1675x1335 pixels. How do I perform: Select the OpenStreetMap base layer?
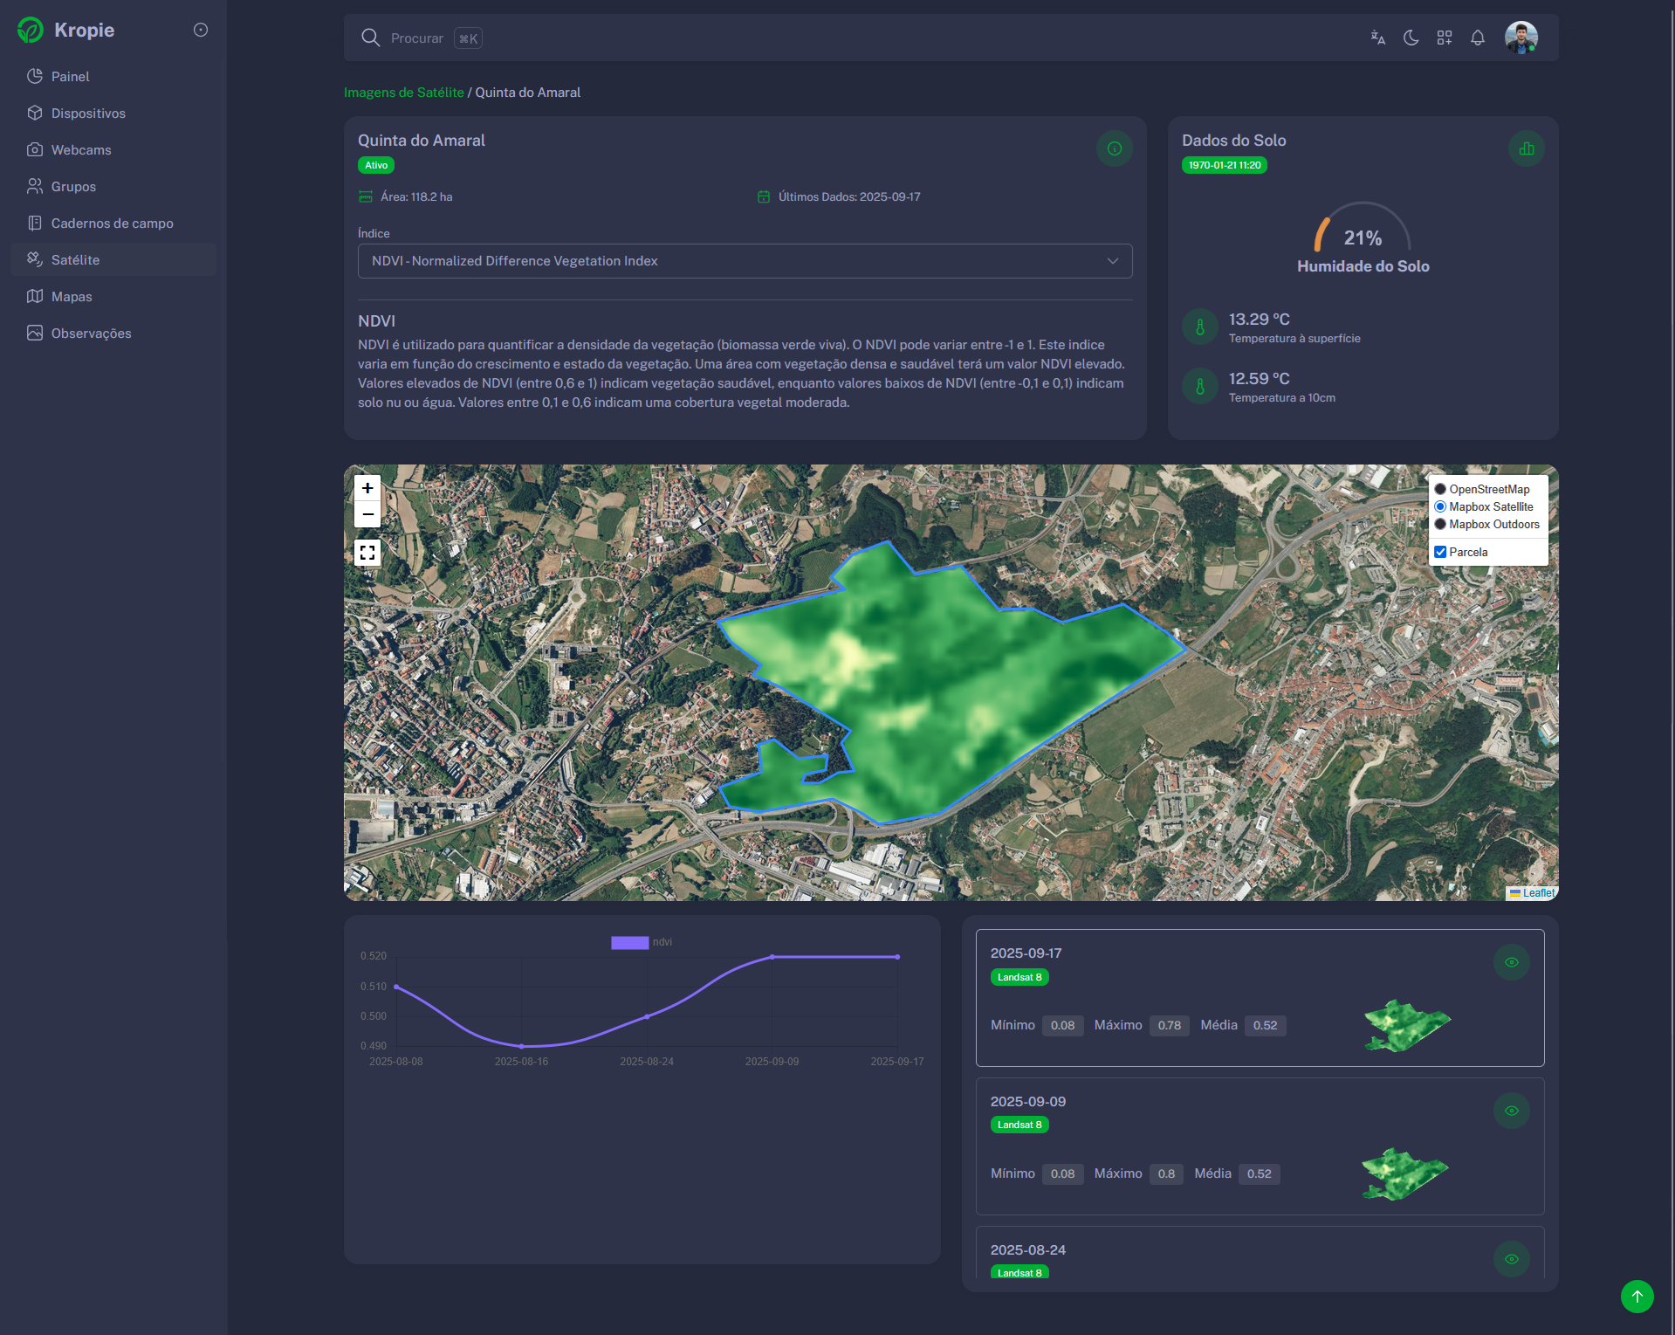1440,489
